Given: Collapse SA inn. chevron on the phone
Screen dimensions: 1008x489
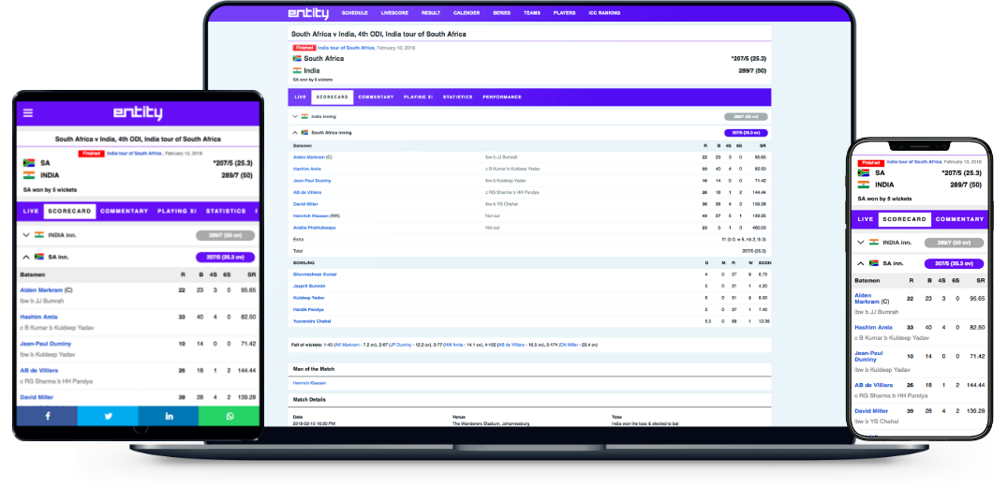Looking at the screenshot, I should tap(859, 264).
